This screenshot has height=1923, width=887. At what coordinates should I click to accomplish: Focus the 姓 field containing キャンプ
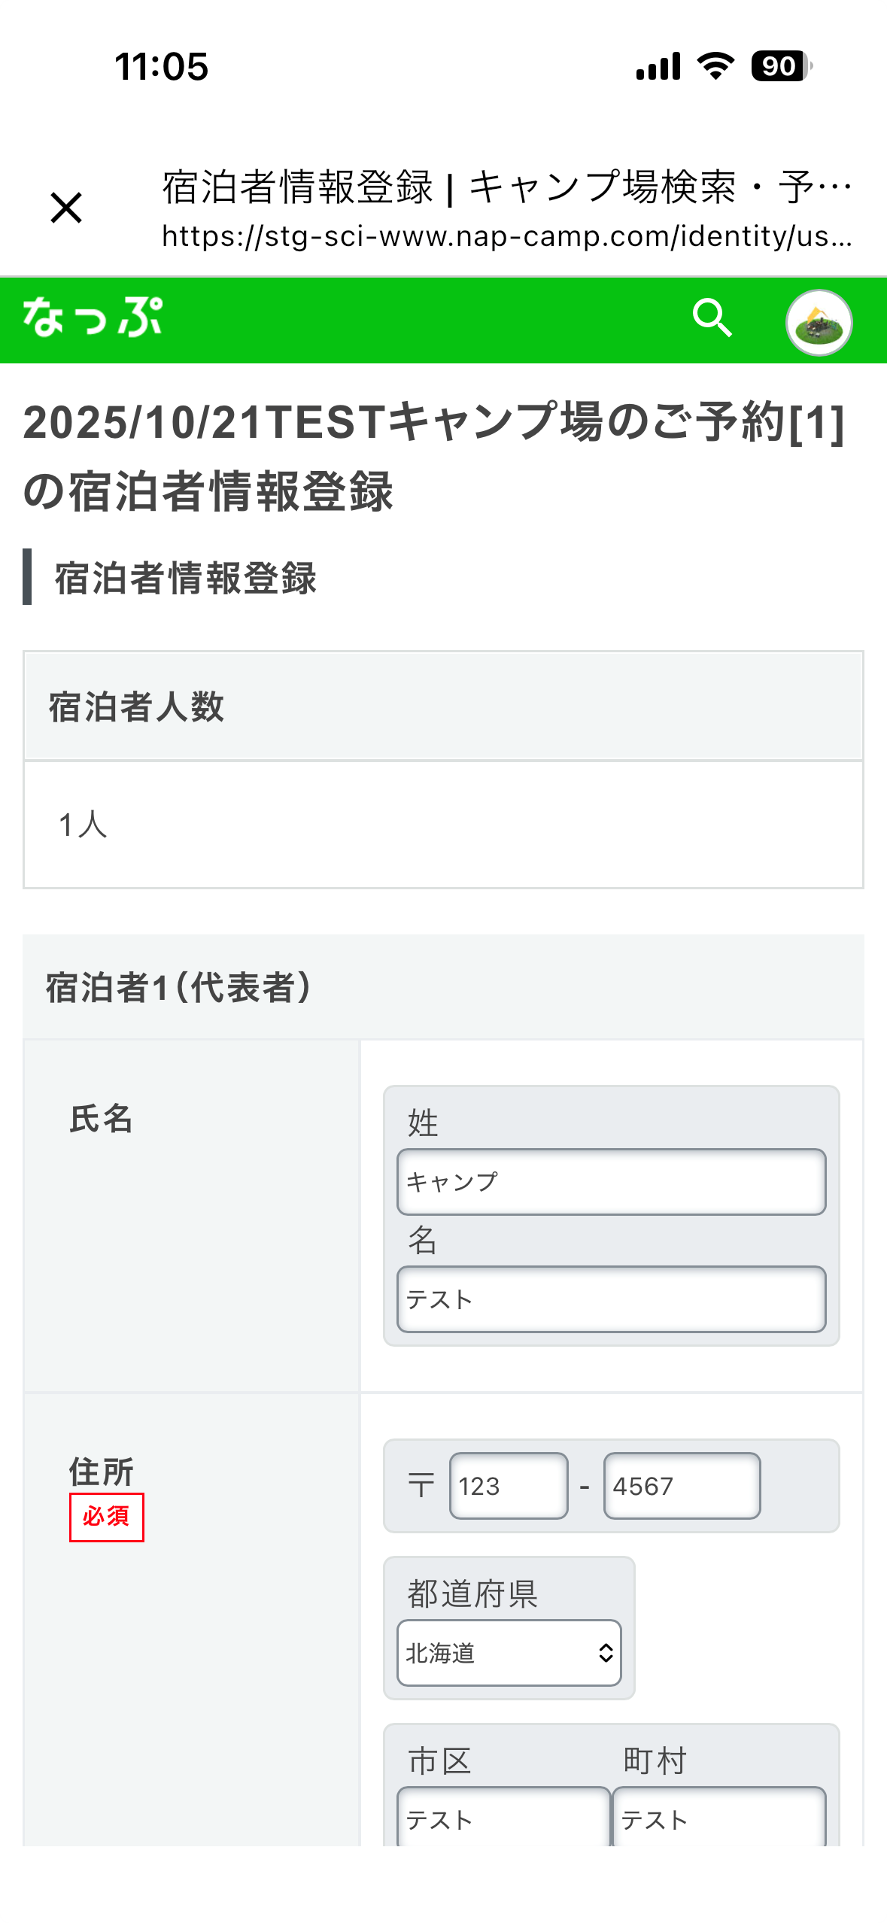[611, 1181]
